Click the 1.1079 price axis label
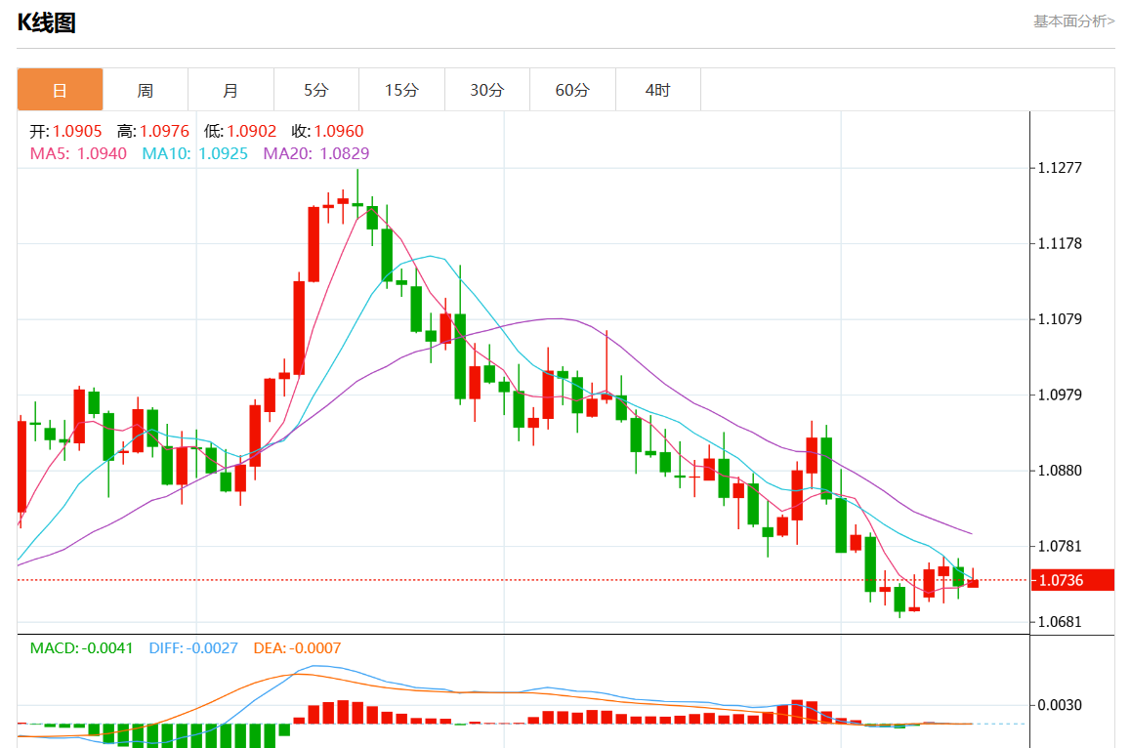1130x748 pixels. pyautogui.click(x=1060, y=319)
